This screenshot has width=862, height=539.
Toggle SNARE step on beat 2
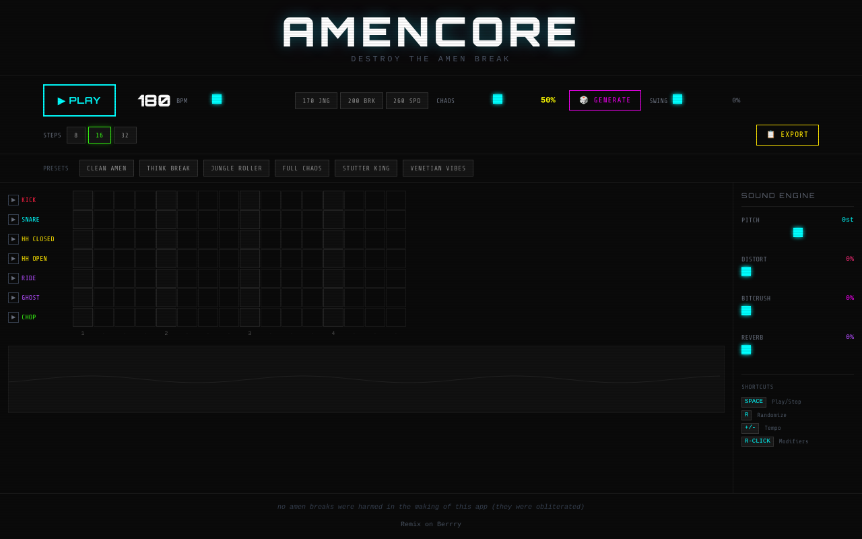click(x=166, y=220)
